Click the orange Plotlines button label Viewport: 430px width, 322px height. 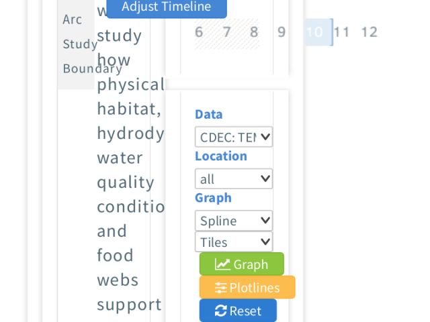pyautogui.click(x=255, y=288)
